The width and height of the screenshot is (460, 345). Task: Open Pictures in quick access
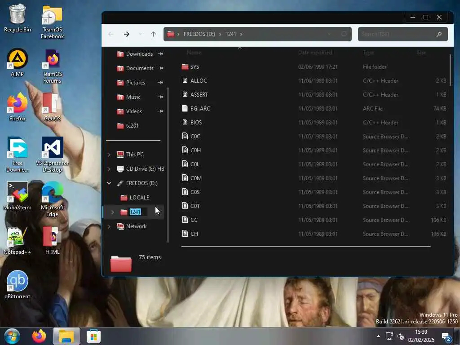pyautogui.click(x=136, y=83)
